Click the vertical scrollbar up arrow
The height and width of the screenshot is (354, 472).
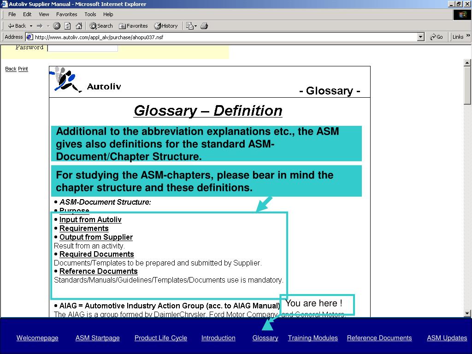click(x=467, y=63)
